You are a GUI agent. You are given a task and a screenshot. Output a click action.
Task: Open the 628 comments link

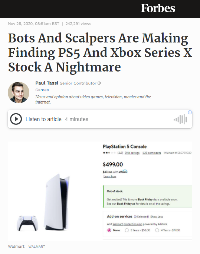(151, 153)
